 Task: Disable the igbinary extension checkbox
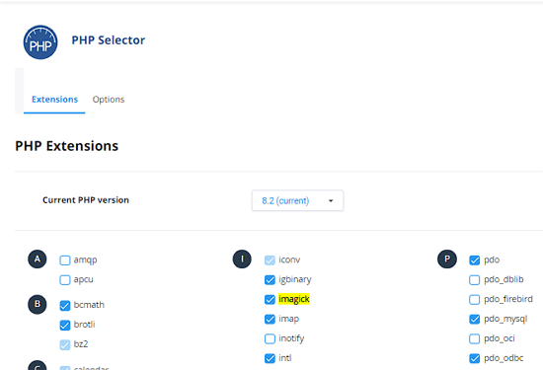click(270, 279)
